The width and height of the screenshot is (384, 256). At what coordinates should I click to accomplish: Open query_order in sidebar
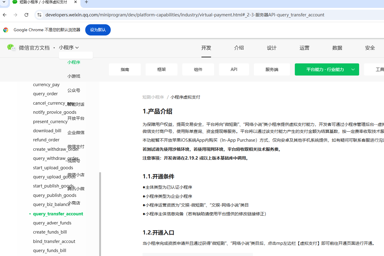click(x=45, y=94)
